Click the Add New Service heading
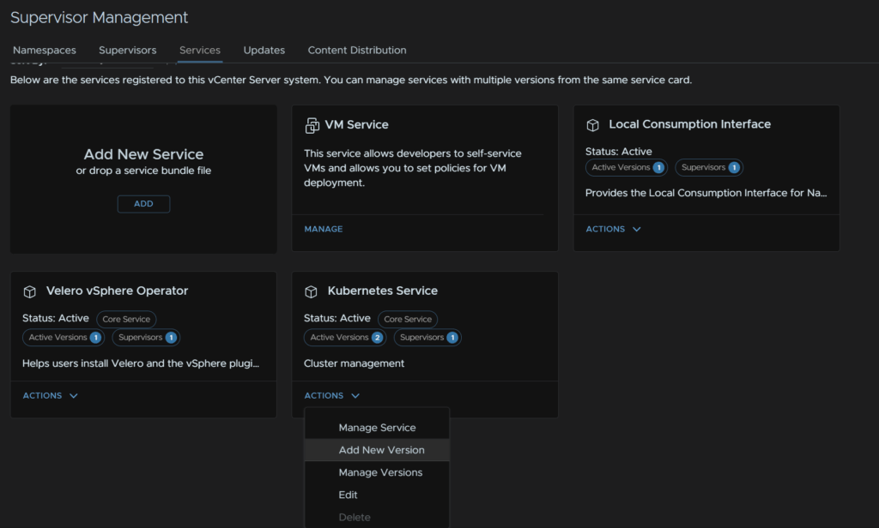The image size is (879, 528). [143, 154]
